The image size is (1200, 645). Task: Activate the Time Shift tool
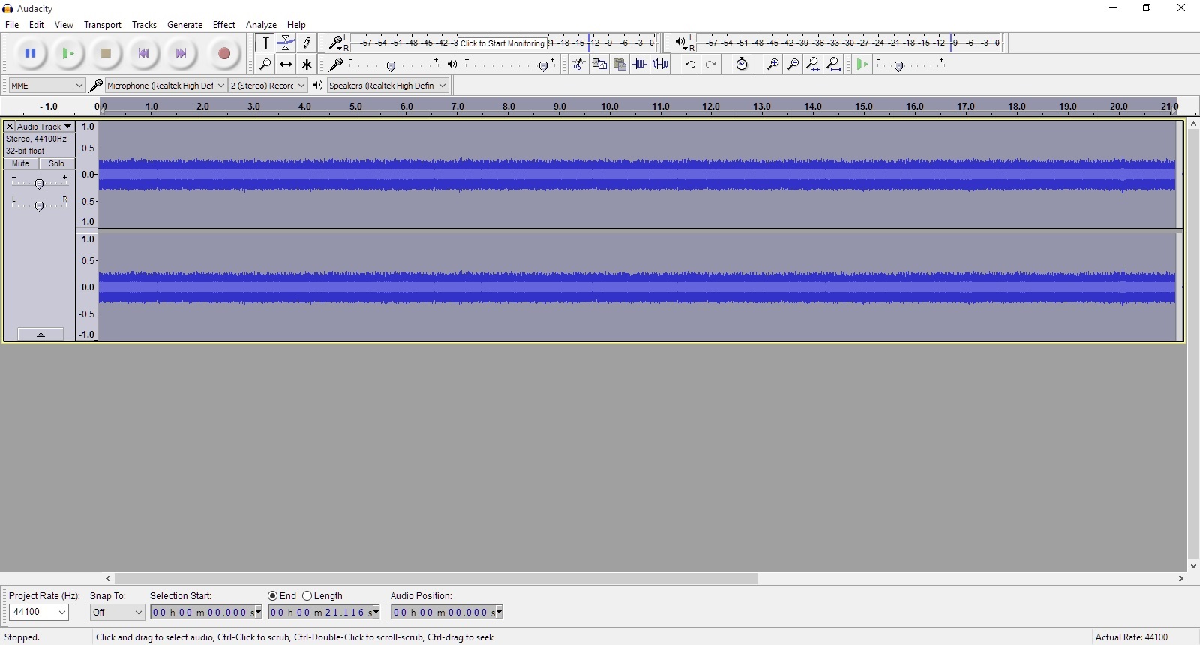click(286, 64)
